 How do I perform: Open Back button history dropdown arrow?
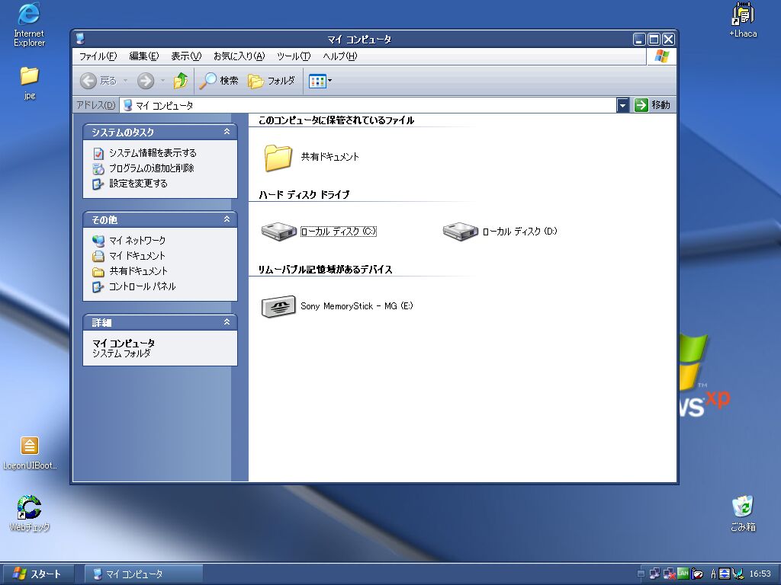126,81
